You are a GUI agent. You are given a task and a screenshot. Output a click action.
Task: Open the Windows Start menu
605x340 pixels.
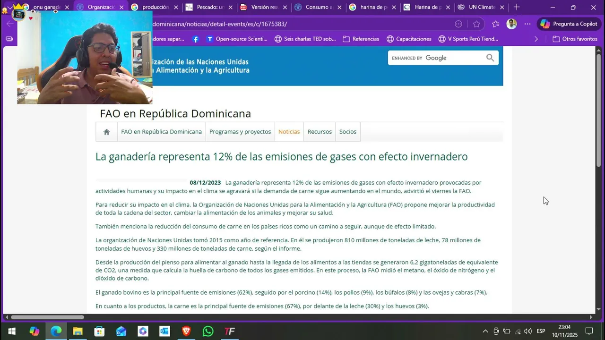pos(12,331)
